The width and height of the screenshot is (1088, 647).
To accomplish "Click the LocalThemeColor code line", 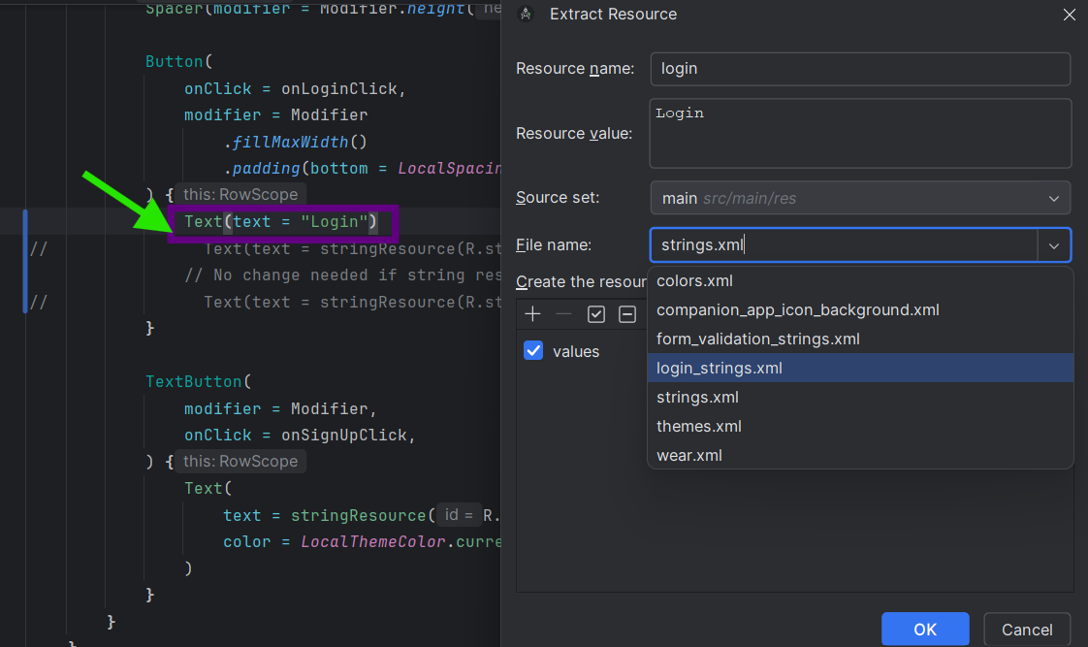I will point(362,542).
